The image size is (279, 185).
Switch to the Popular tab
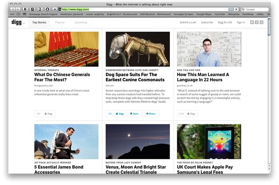click(60, 22)
